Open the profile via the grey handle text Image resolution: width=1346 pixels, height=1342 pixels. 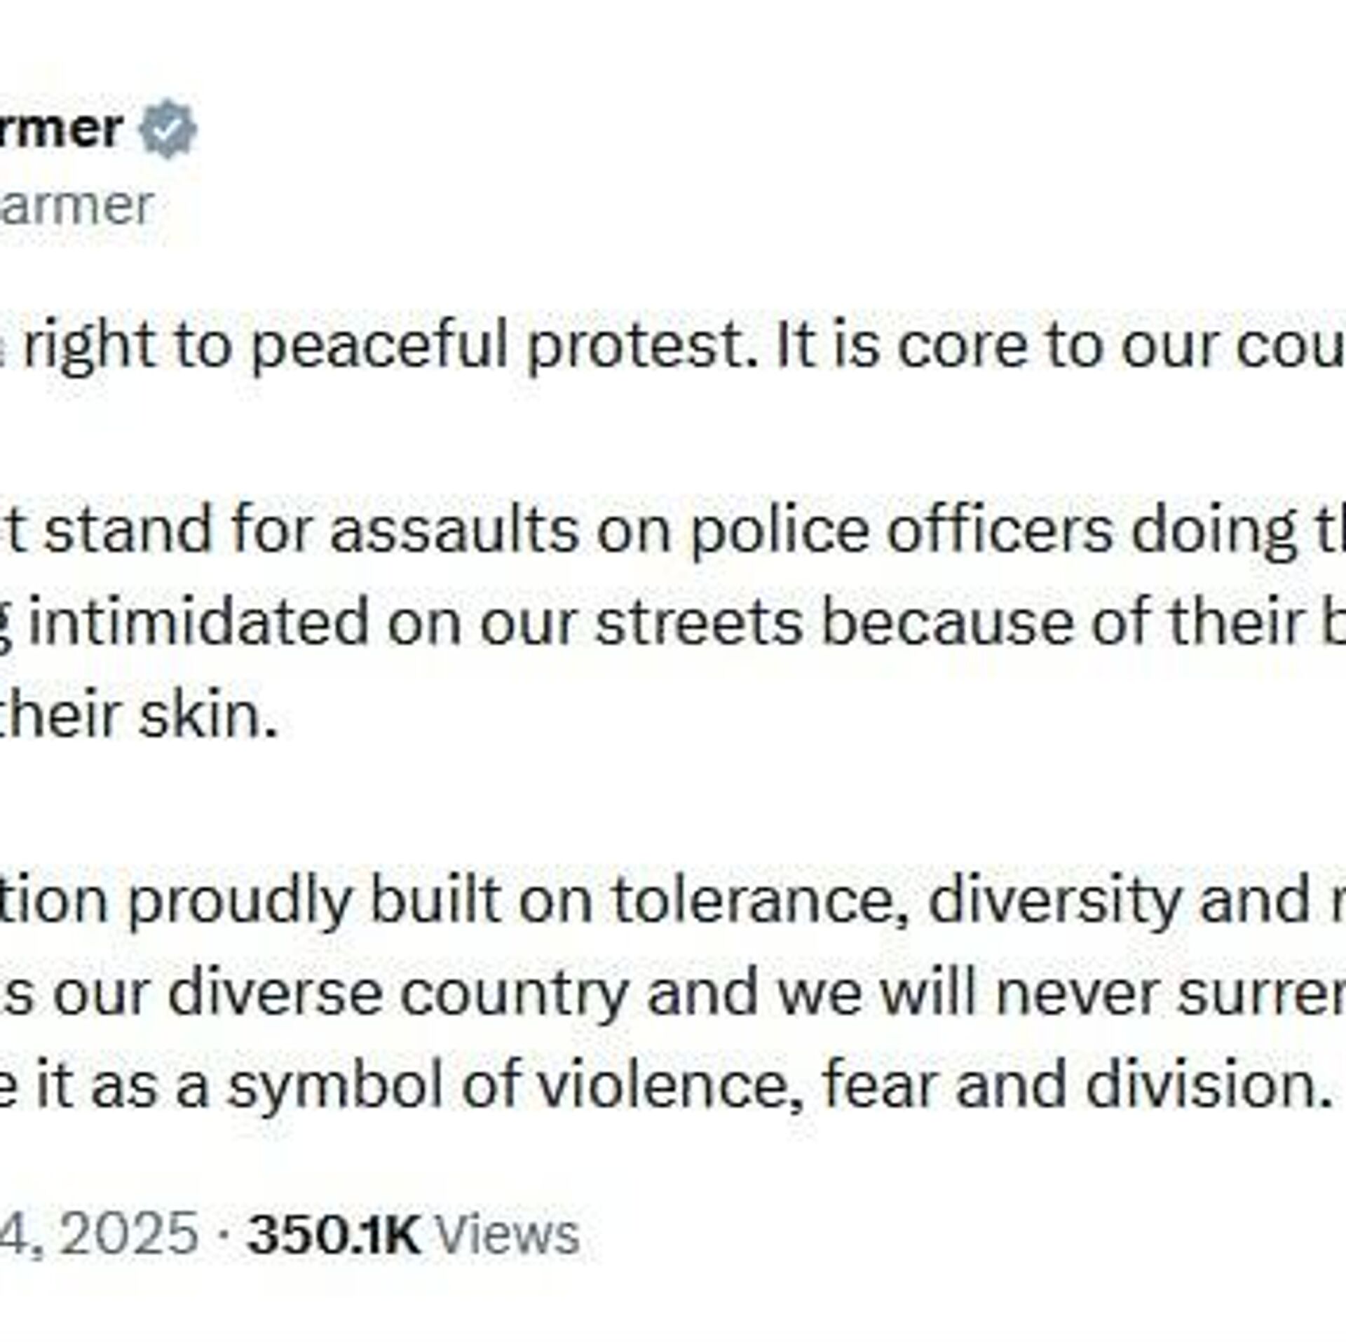point(76,206)
